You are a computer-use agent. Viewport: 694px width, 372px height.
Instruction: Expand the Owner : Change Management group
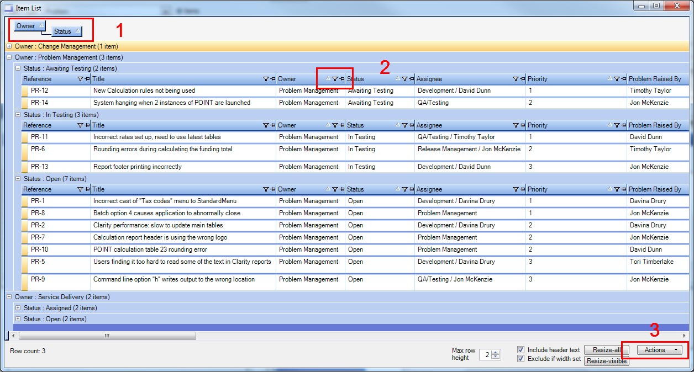point(9,46)
